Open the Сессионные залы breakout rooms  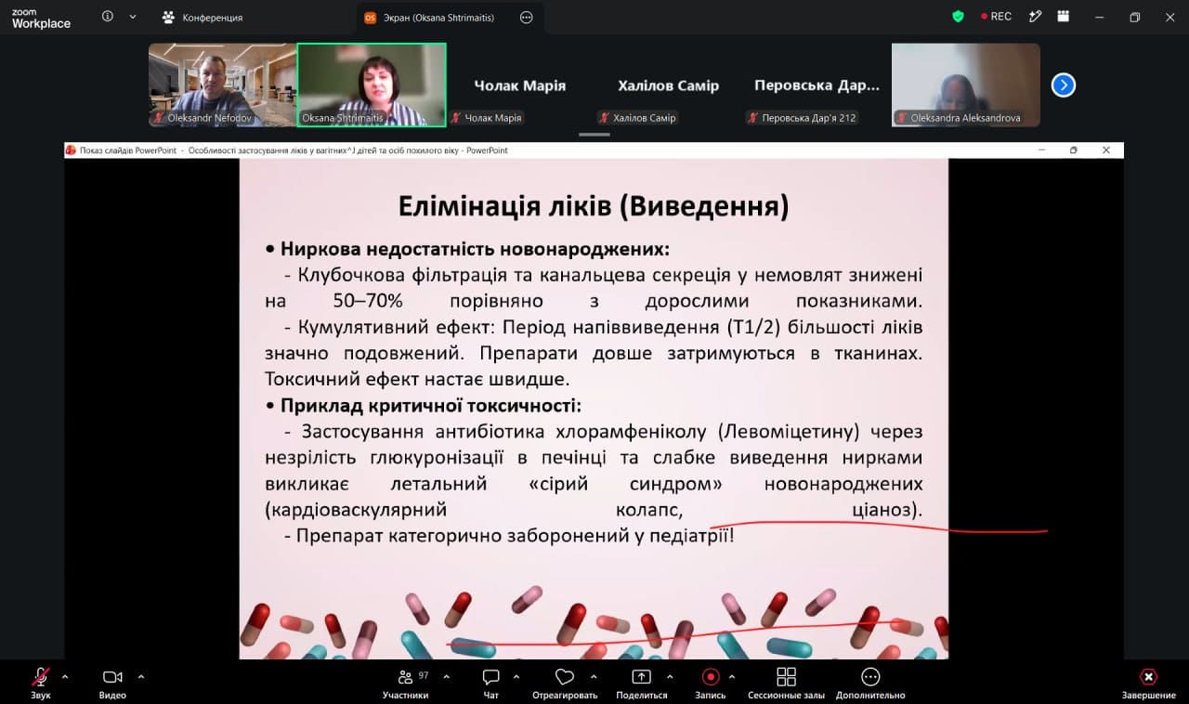click(786, 682)
